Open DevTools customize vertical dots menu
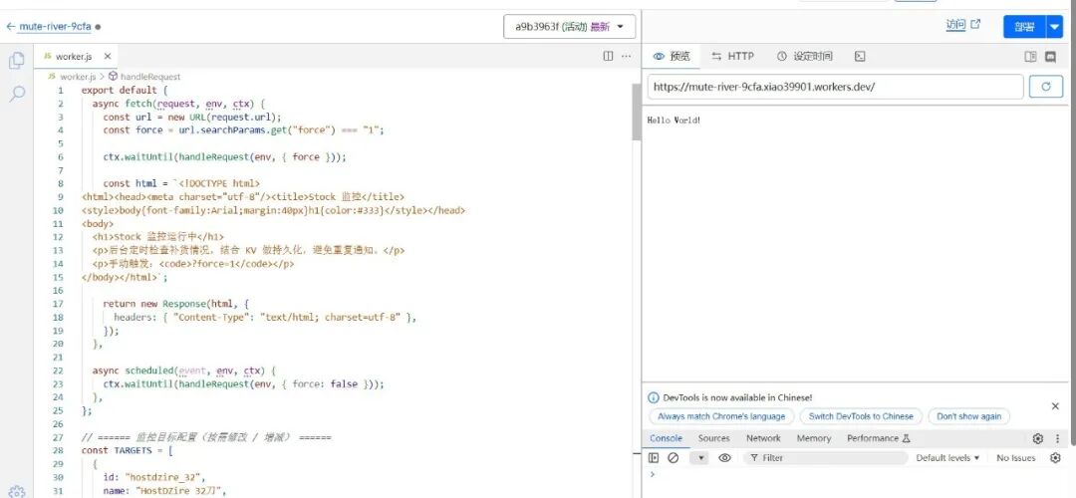1076x498 pixels. [x=1057, y=438]
